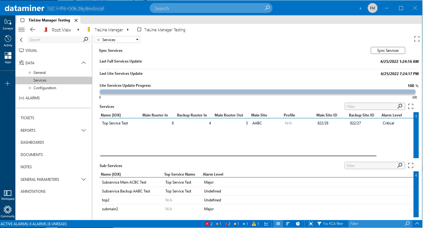Click the navigation pane search magnifier
This screenshot has height=228, width=423.
coord(86,40)
